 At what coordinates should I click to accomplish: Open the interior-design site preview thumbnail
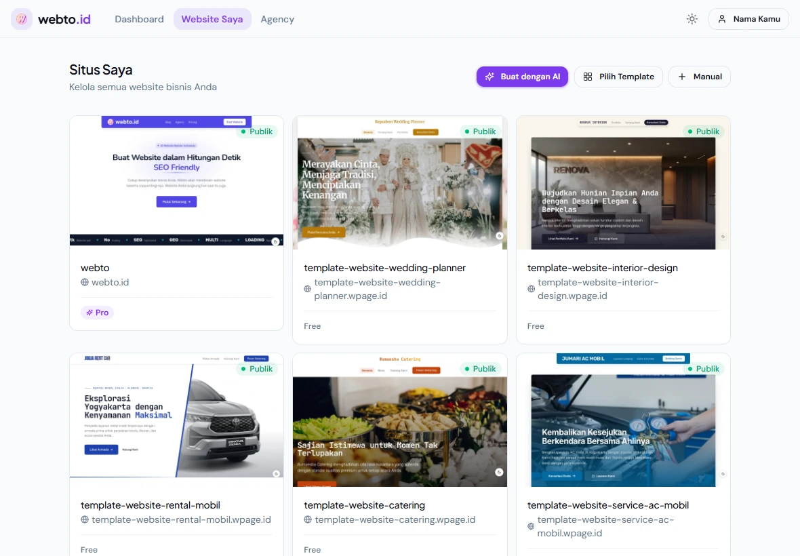click(x=623, y=182)
